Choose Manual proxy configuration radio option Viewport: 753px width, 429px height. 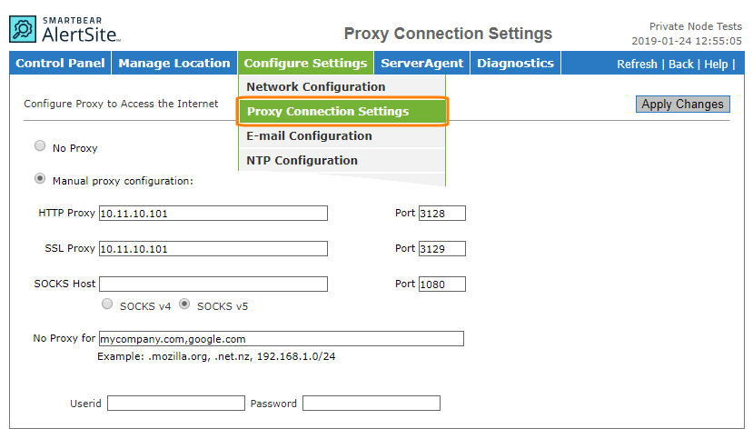tap(40, 179)
